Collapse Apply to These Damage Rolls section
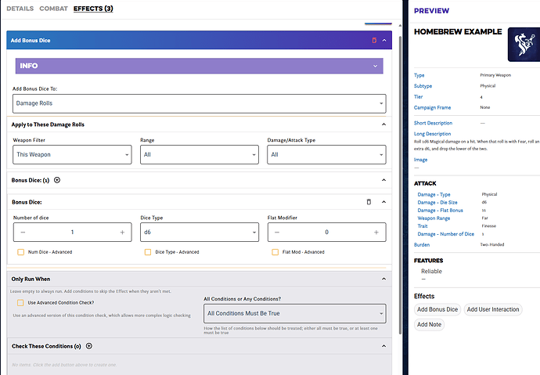 pyautogui.click(x=383, y=124)
